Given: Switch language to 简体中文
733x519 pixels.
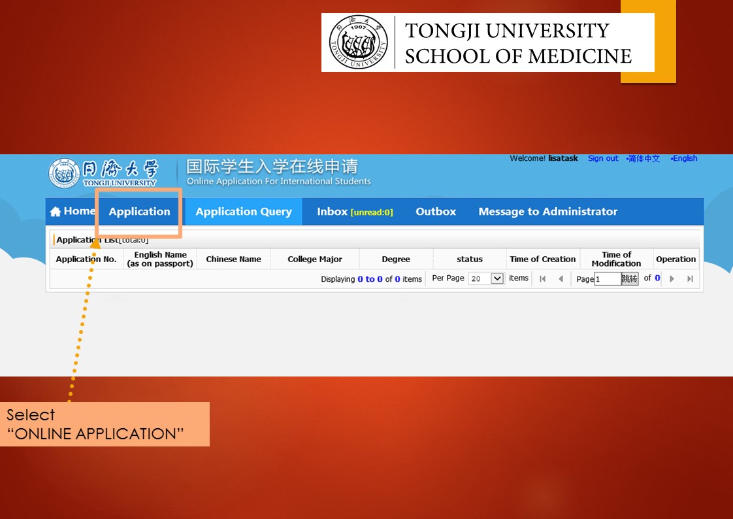Looking at the screenshot, I should click(643, 158).
